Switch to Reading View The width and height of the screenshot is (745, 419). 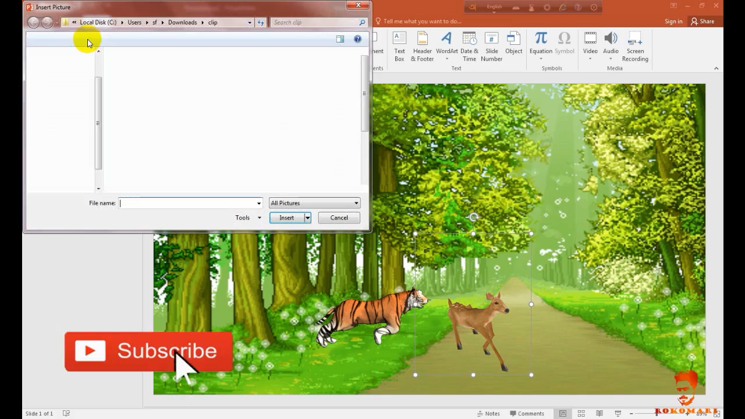pos(599,413)
